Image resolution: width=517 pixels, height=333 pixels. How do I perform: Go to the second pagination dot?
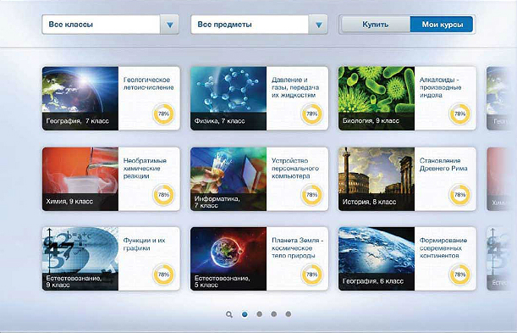pos(260,314)
